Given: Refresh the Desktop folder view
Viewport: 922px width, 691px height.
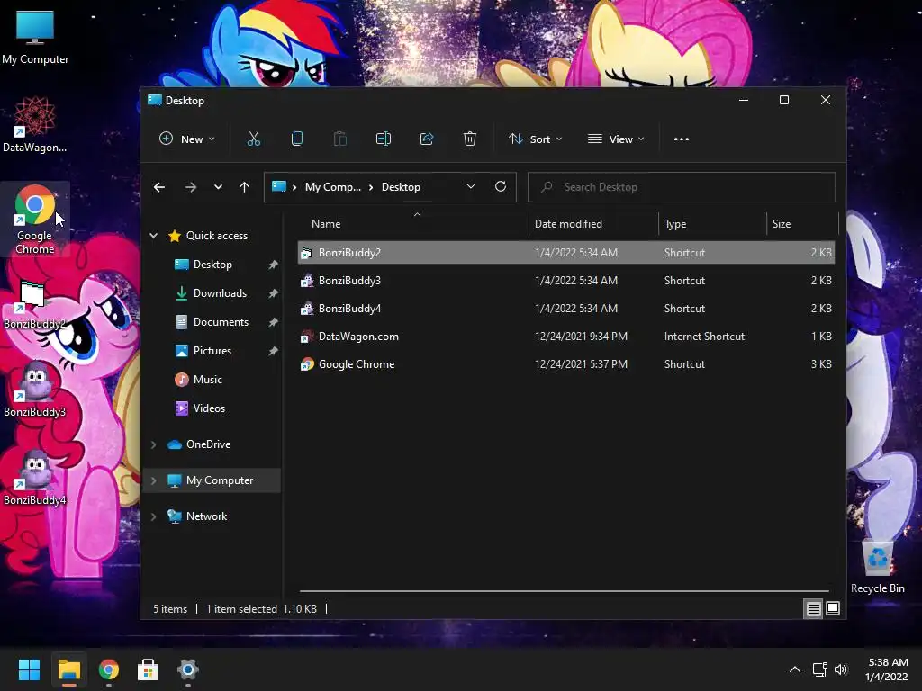Looking at the screenshot, I should [x=501, y=186].
